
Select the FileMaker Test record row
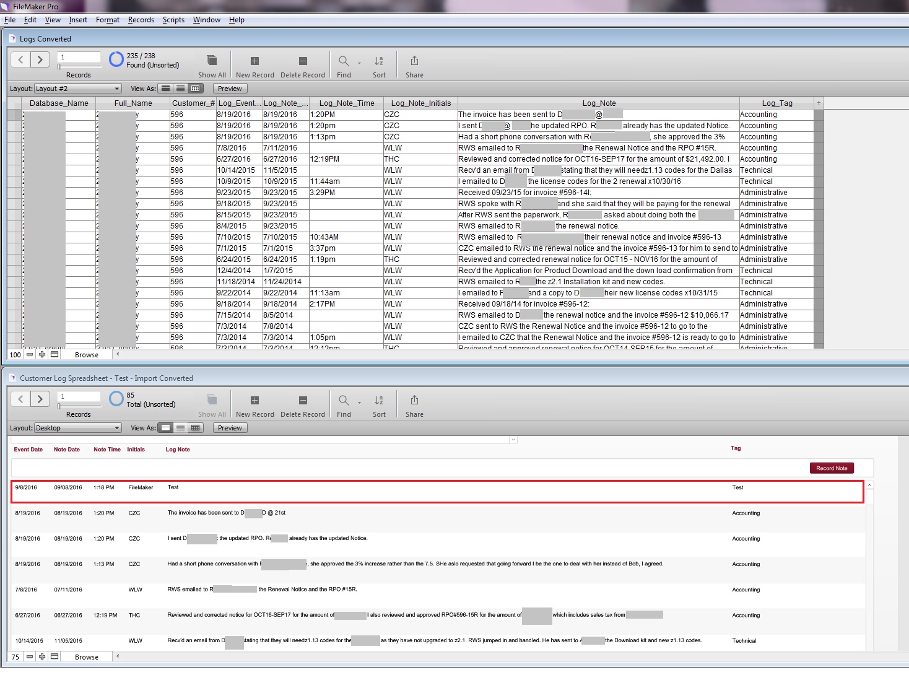pos(437,491)
